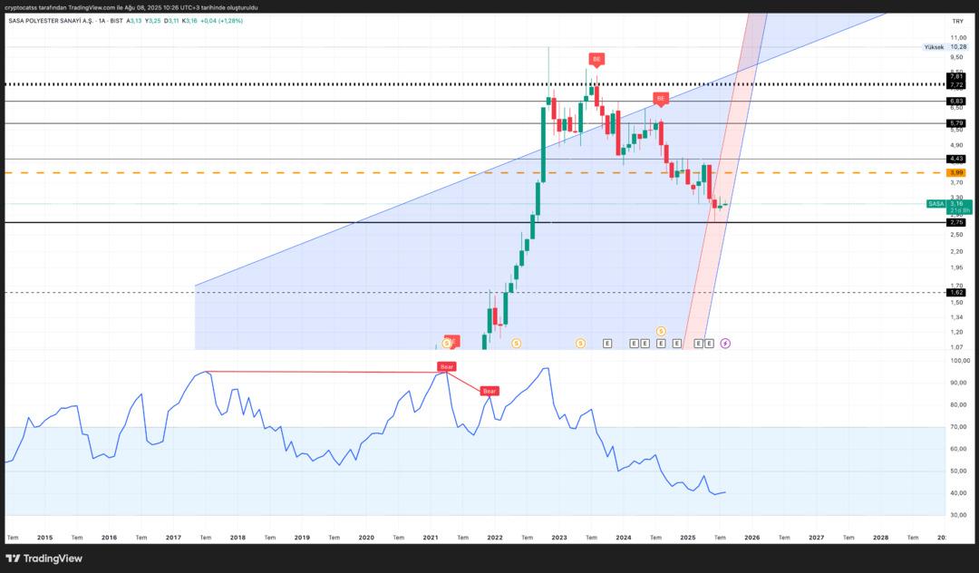Click the 2025 label on time axis

pos(687,538)
